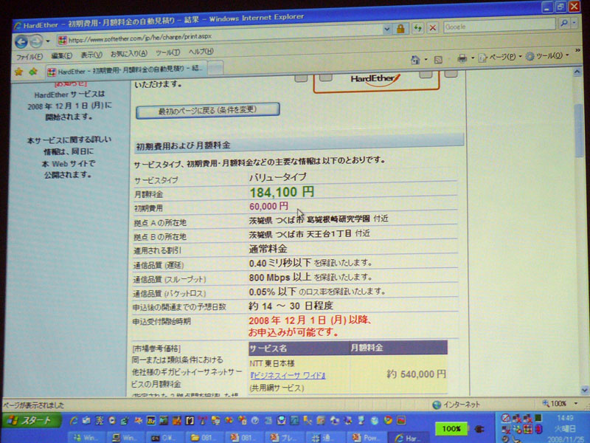Open Favorites Center with the star icon
Screen dimensions: 590x443
(19, 72)
